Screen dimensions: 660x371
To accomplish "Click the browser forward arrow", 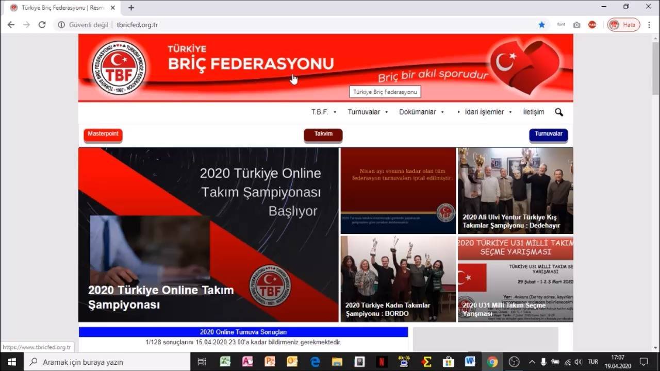I will pyautogui.click(x=26, y=25).
